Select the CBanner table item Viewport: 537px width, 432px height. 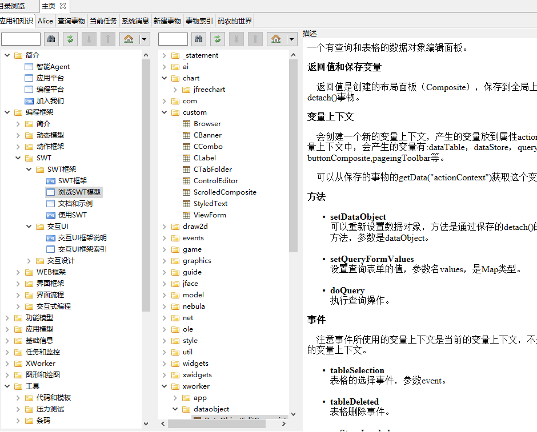(x=207, y=135)
